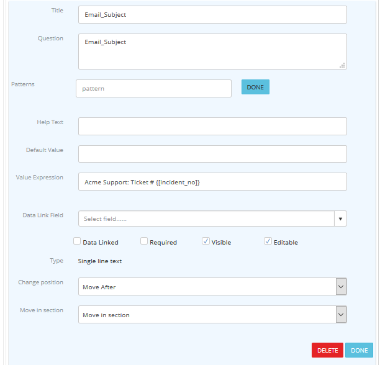
Task: Click the Data Link Field label
Action: tap(43, 215)
